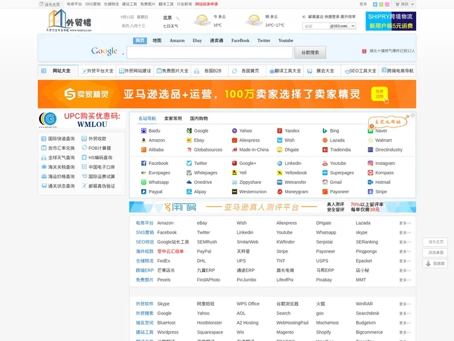Open the Whatsapp green icon

143,182
